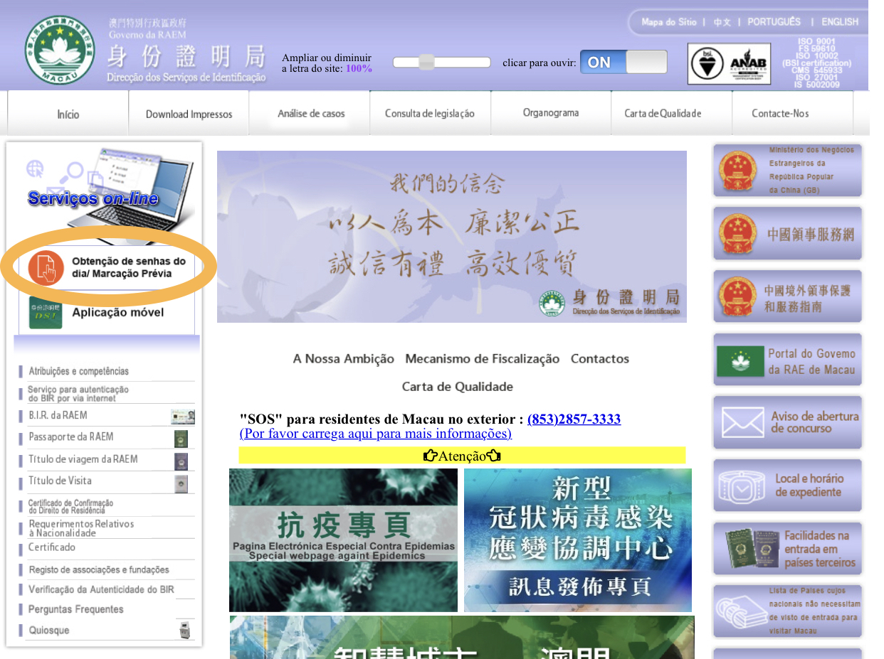Click the Quiosque kiosk machine icon
Viewport: 884px width, 659px height.
tap(184, 630)
